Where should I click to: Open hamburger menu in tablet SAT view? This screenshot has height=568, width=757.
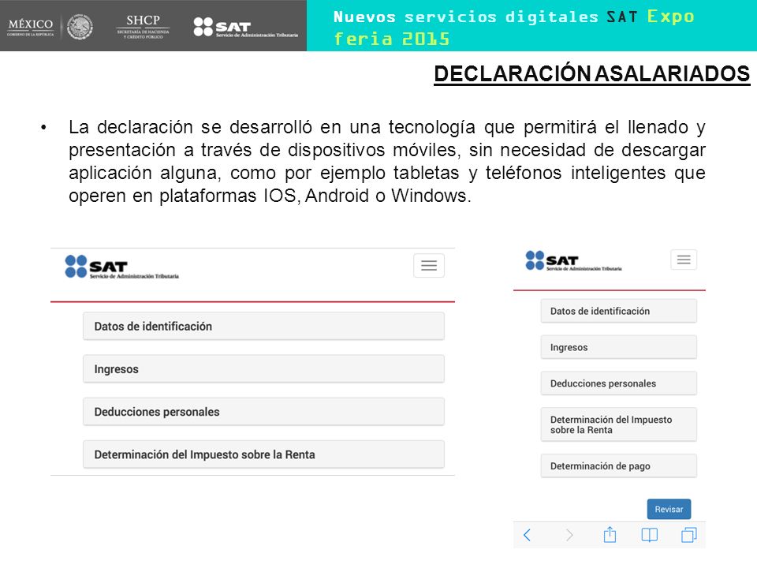coord(429,265)
